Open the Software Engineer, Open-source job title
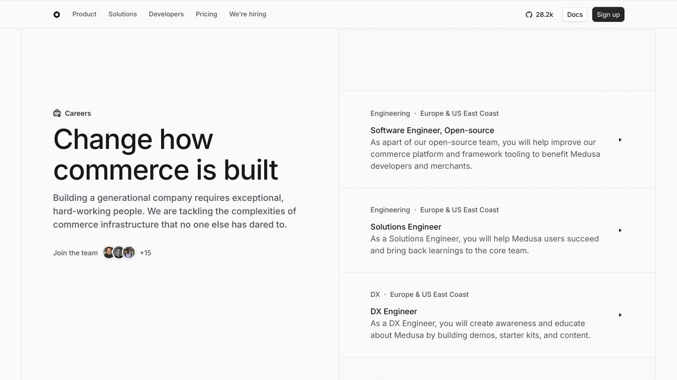This screenshot has width=677, height=380. click(x=432, y=130)
